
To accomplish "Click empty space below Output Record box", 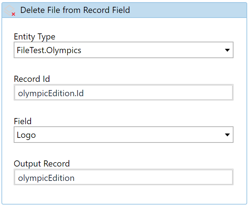I will 124,194.
